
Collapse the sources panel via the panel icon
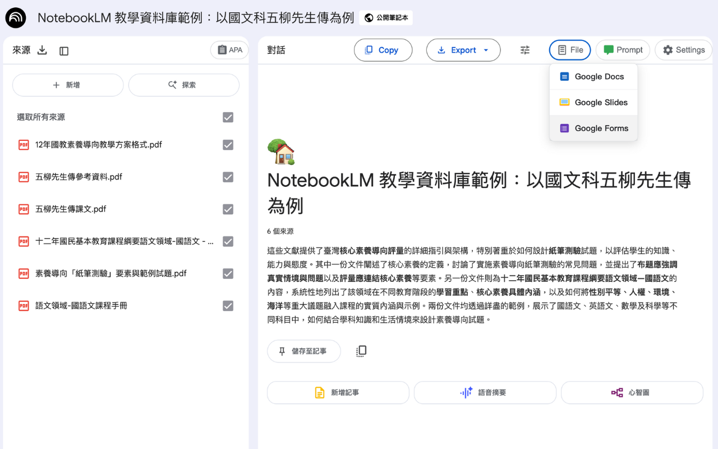[x=64, y=50]
